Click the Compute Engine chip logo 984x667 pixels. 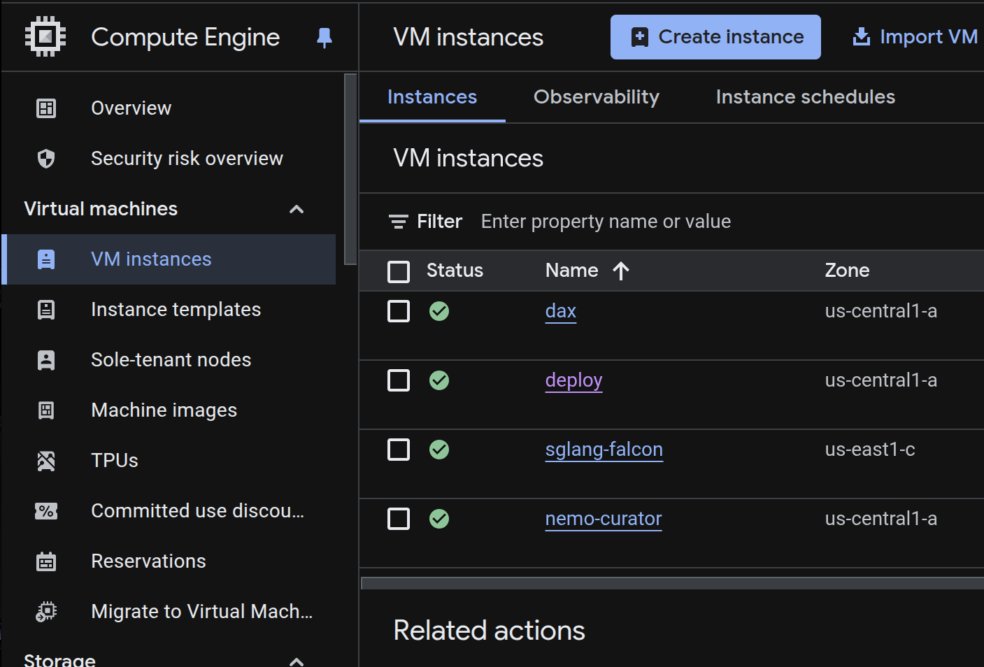point(45,37)
